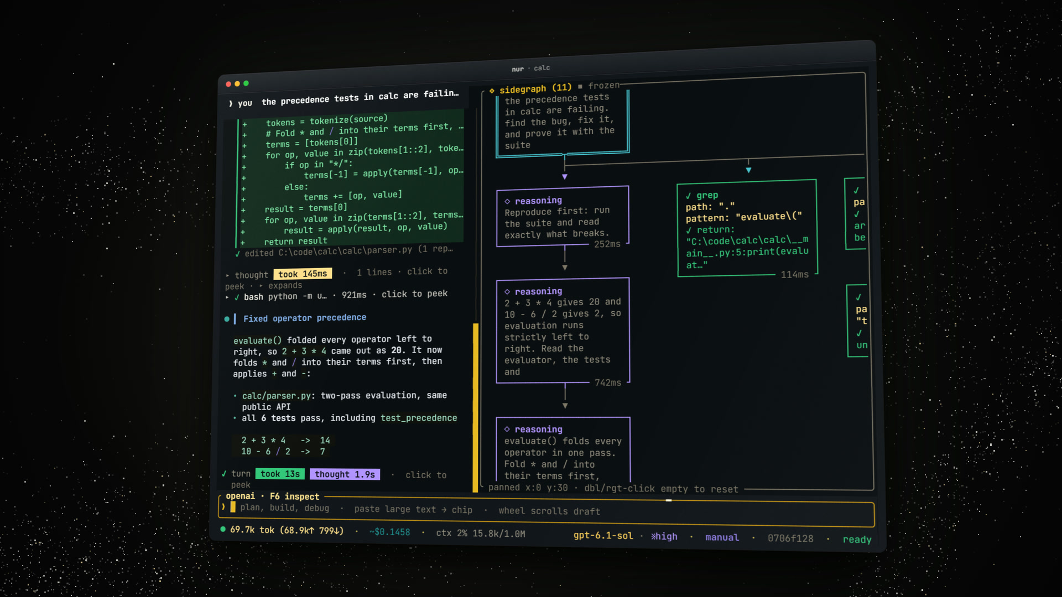Viewport: 1062px width, 597px height.
Task: Click the '114ms' duration on the grep node
Action: coord(794,274)
